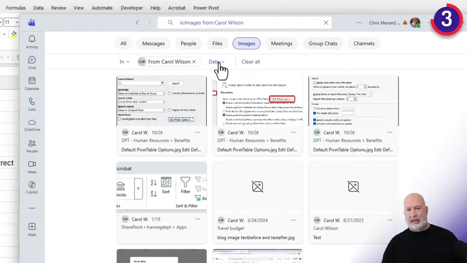This screenshot has width=467, height=263.
Task: Open the Date filter dropdown
Action: coord(216,61)
